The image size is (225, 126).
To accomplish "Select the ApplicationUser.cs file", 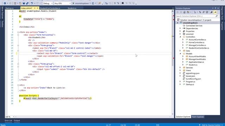I will point(196,62).
